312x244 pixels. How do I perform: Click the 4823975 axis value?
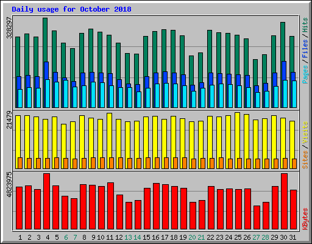click(9, 185)
